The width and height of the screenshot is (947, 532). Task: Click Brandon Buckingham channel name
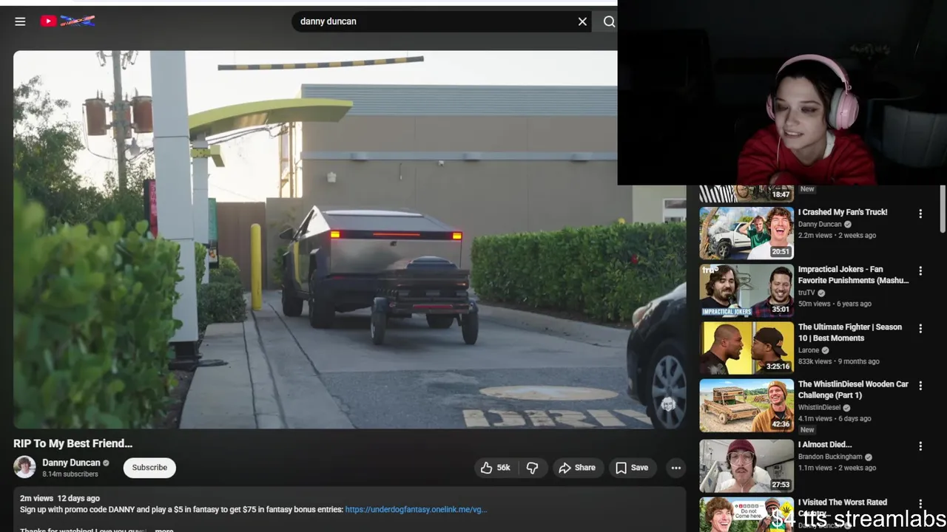[830, 457]
